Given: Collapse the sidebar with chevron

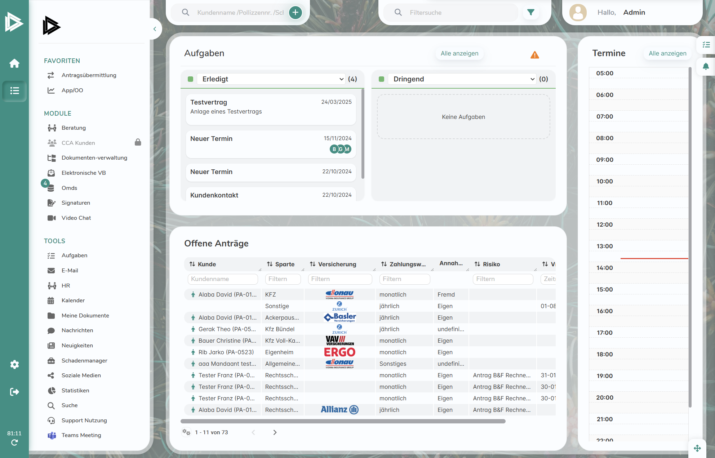Looking at the screenshot, I should tap(155, 29).
